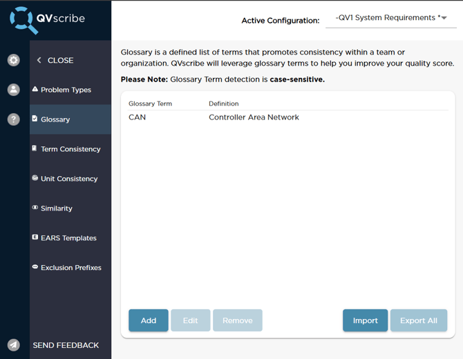Screen dimensions: 463x359
Task: Switch to EARS Templates section
Action: 68,238
